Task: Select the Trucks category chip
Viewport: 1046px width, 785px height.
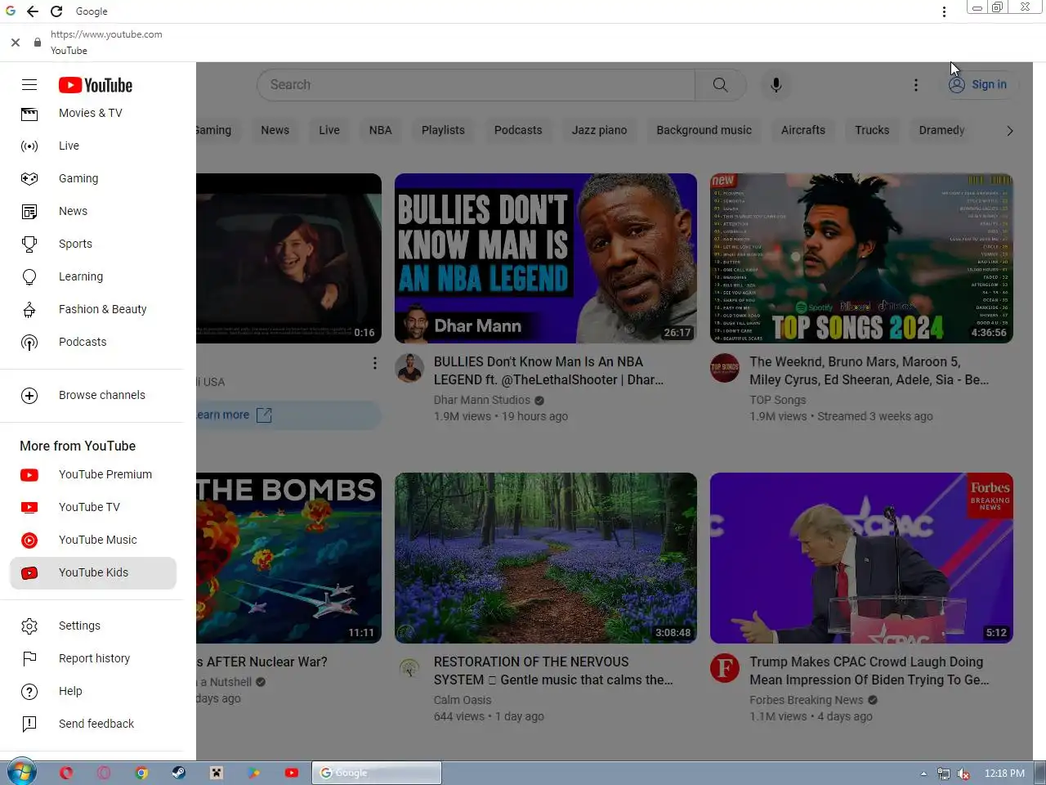Action: pos(872,130)
